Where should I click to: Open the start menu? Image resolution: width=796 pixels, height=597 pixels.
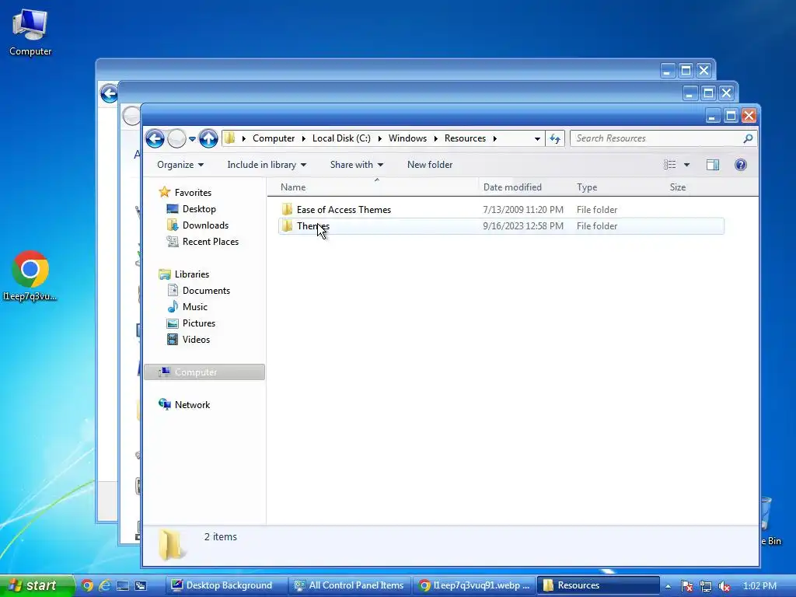[37, 585]
